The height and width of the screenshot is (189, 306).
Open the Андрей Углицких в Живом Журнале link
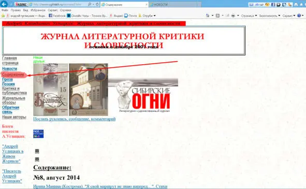(x=12, y=154)
